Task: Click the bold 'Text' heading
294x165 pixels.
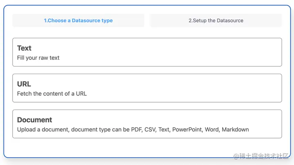Action: [x=24, y=48]
